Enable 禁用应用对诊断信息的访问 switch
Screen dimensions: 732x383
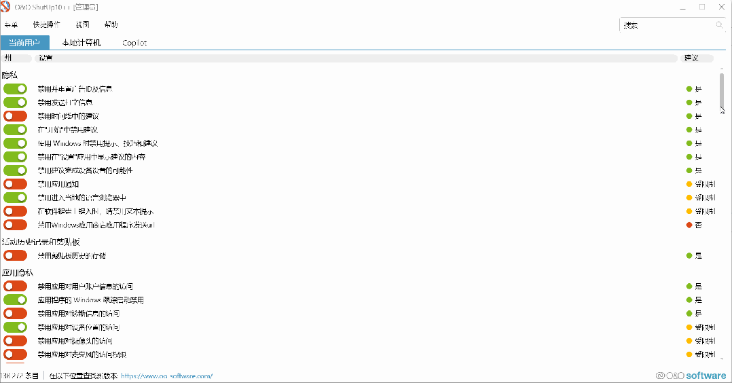point(16,313)
